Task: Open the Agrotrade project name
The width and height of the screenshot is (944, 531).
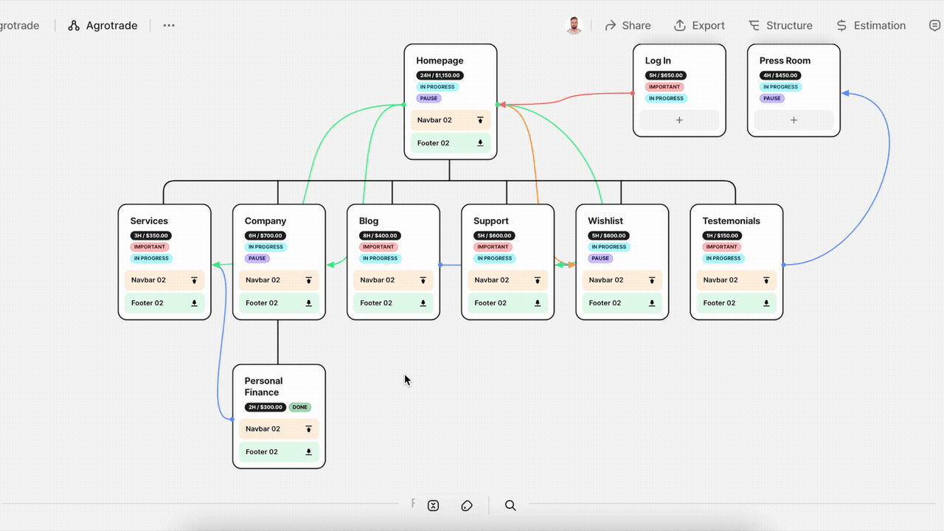Action: click(111, 25)
